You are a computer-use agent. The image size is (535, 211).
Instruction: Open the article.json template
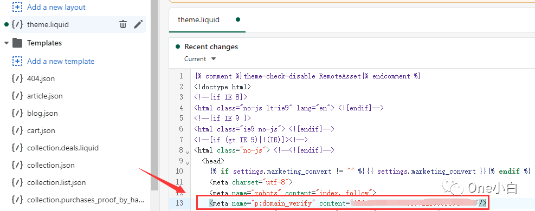[x=44, y=96]
